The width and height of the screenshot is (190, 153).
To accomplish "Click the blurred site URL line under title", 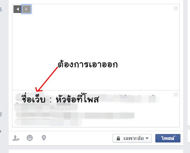I will 46,107.
